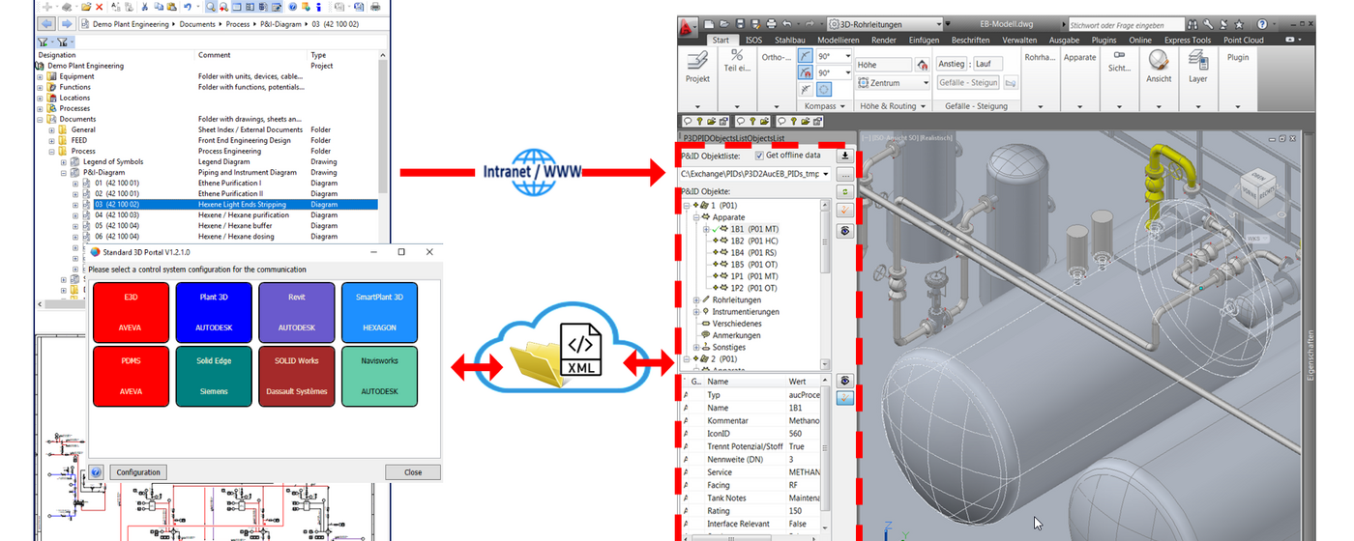Click the blue question mark help icon in the Engineering Base toolbar
The image size is (1354, 541).
pos(292,7)
